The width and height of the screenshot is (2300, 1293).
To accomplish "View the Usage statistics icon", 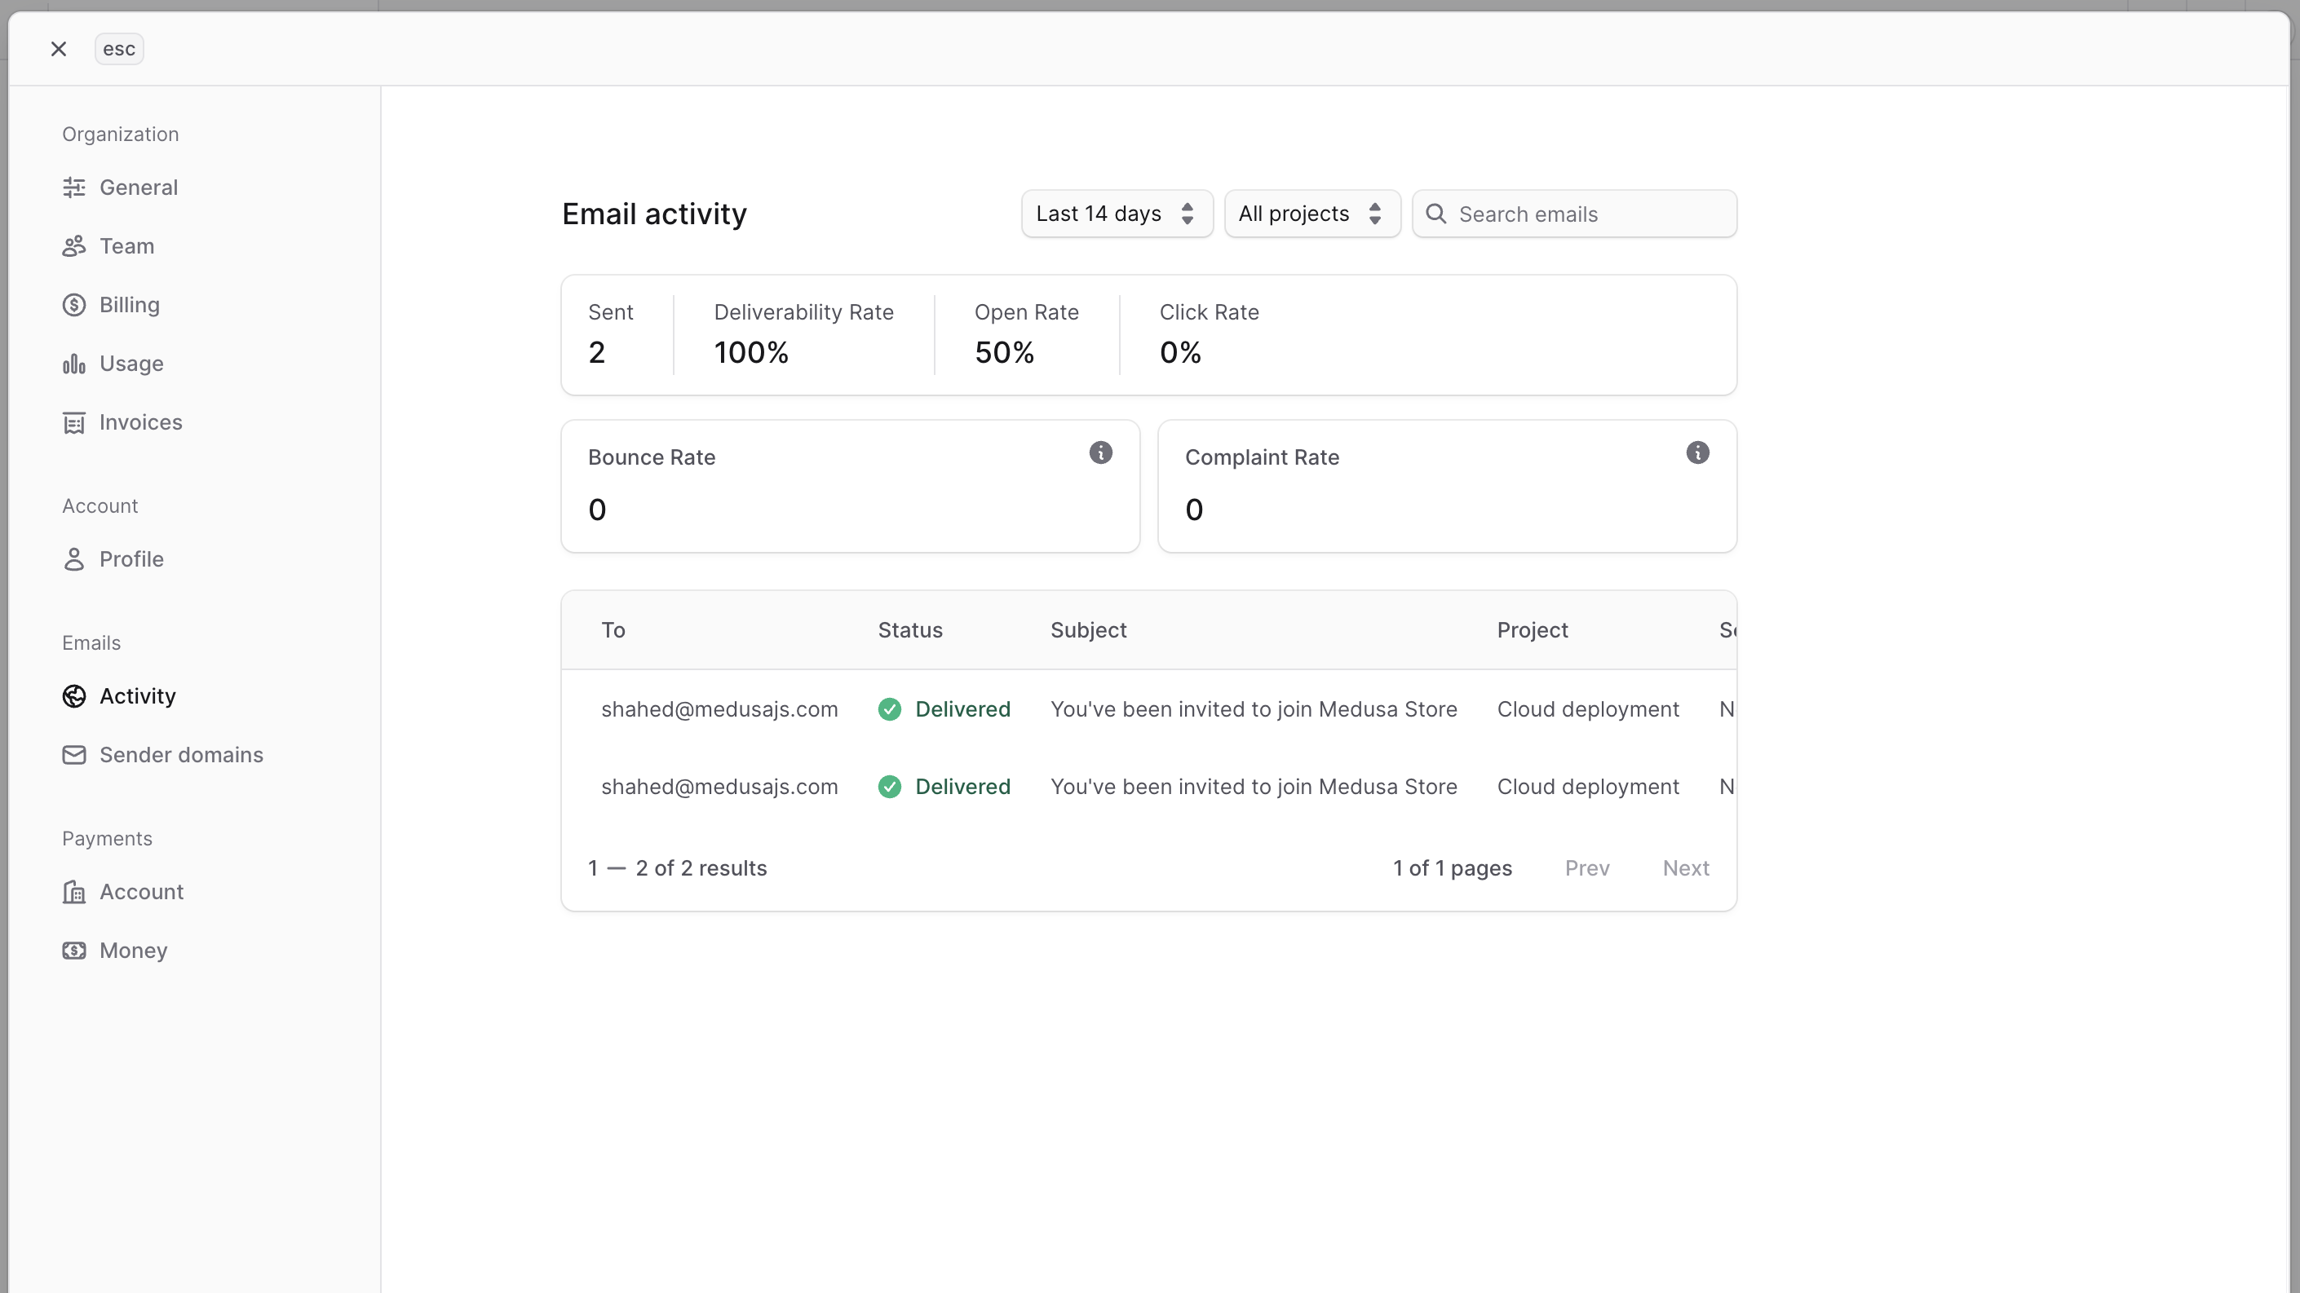I will (x=74, y=363).
